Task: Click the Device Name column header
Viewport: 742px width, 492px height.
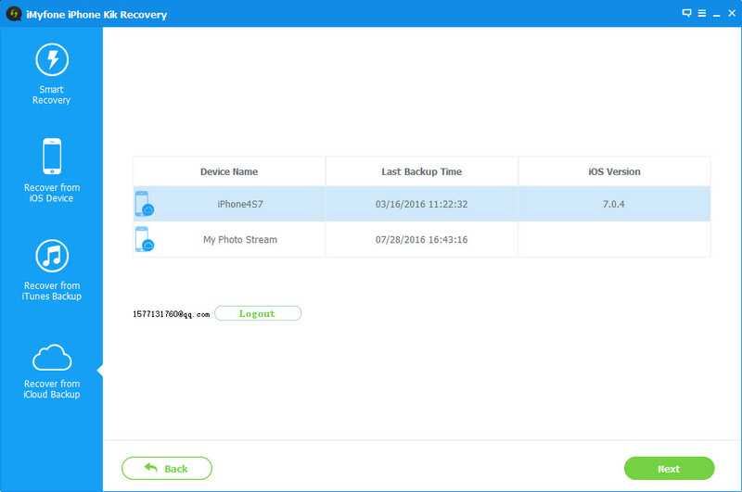Action: [229, 171]
